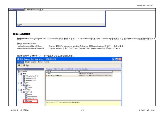
Task: Click the 暗号化 node icon
Action: click(x=24, y=85)
